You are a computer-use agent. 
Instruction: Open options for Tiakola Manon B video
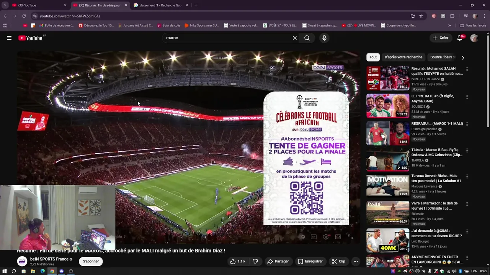click(x=467, y=150)
